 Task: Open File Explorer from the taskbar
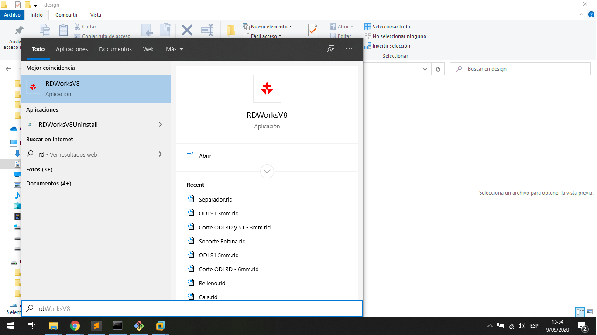click(53, 326)
